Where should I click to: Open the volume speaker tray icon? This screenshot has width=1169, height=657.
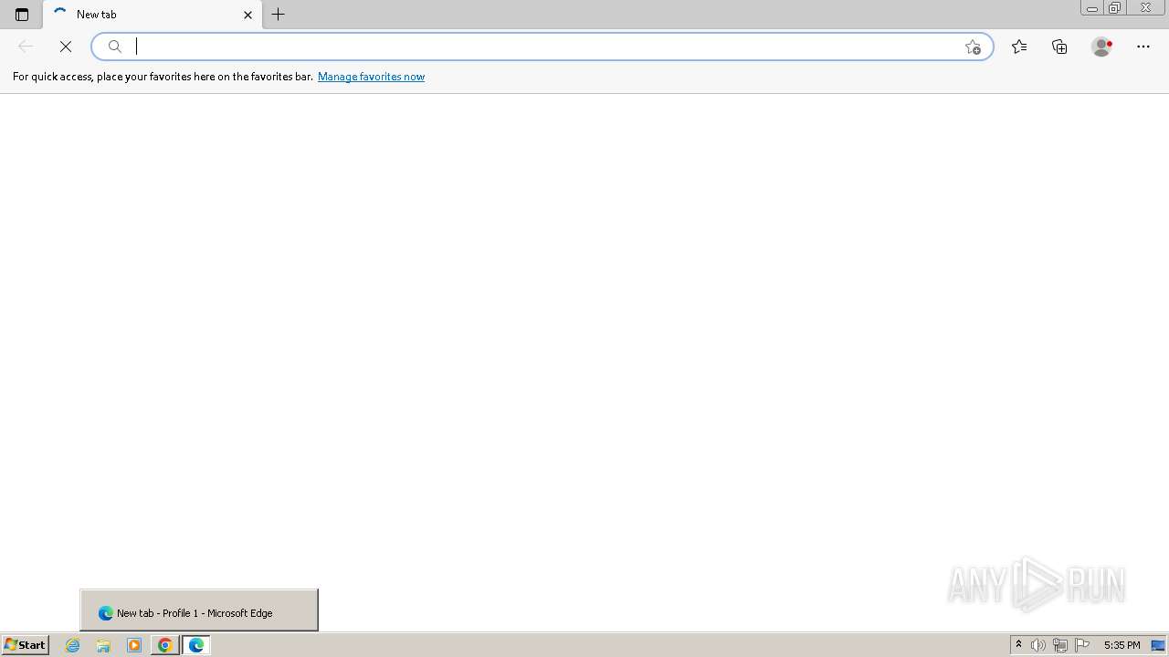1038,645
